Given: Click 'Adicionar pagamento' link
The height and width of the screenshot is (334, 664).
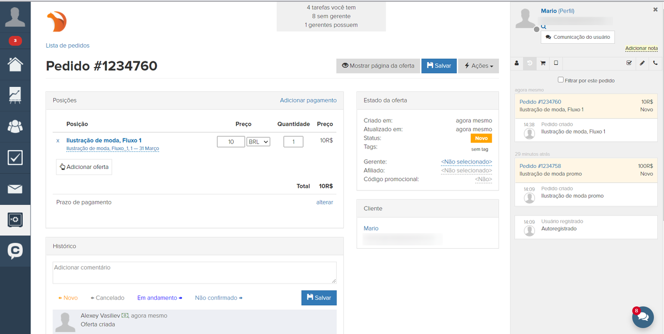Looking at the screenshot, I should click(308, 100).
